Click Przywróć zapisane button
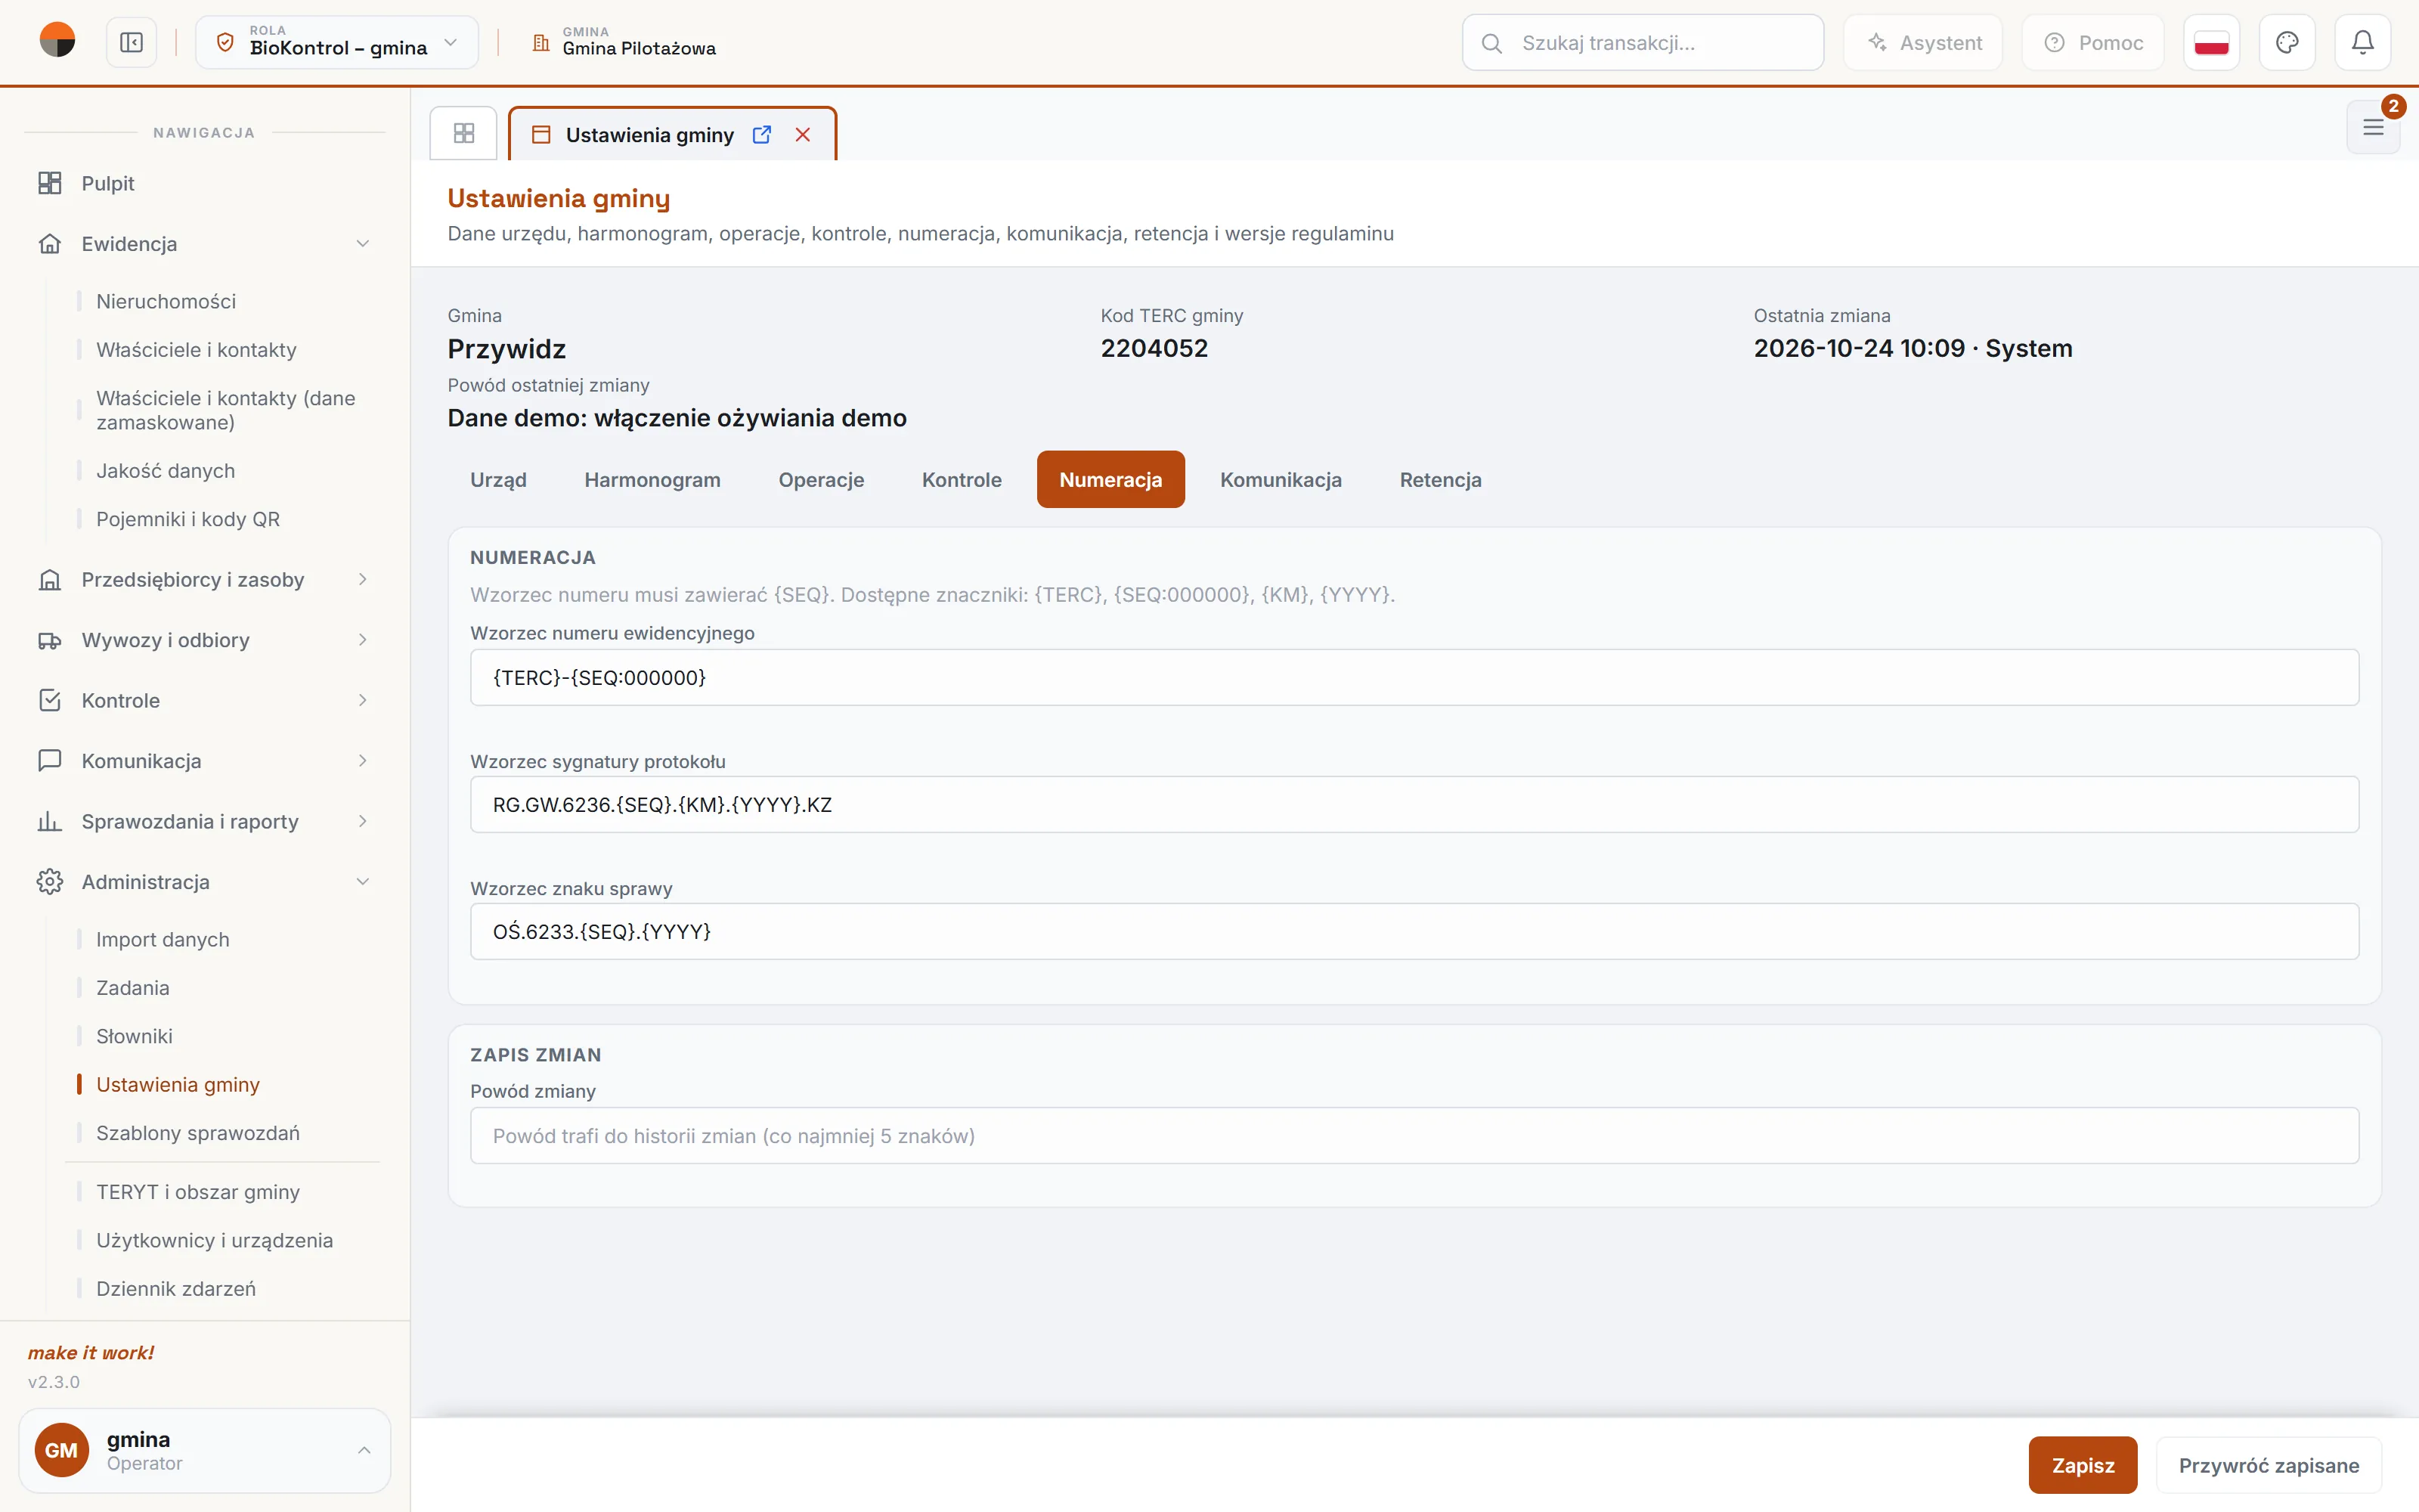Screen dimensions: 2419x1512 coord(2268,1465)
